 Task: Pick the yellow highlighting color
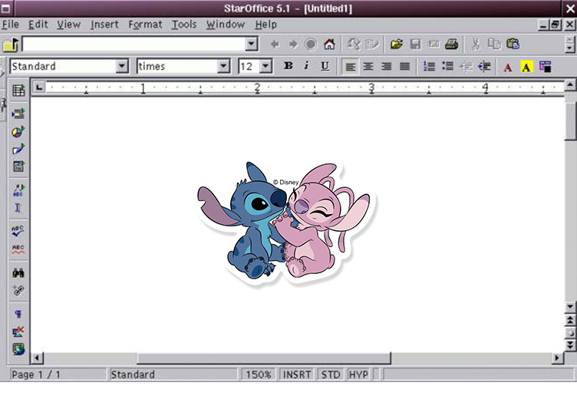[526, 67]
